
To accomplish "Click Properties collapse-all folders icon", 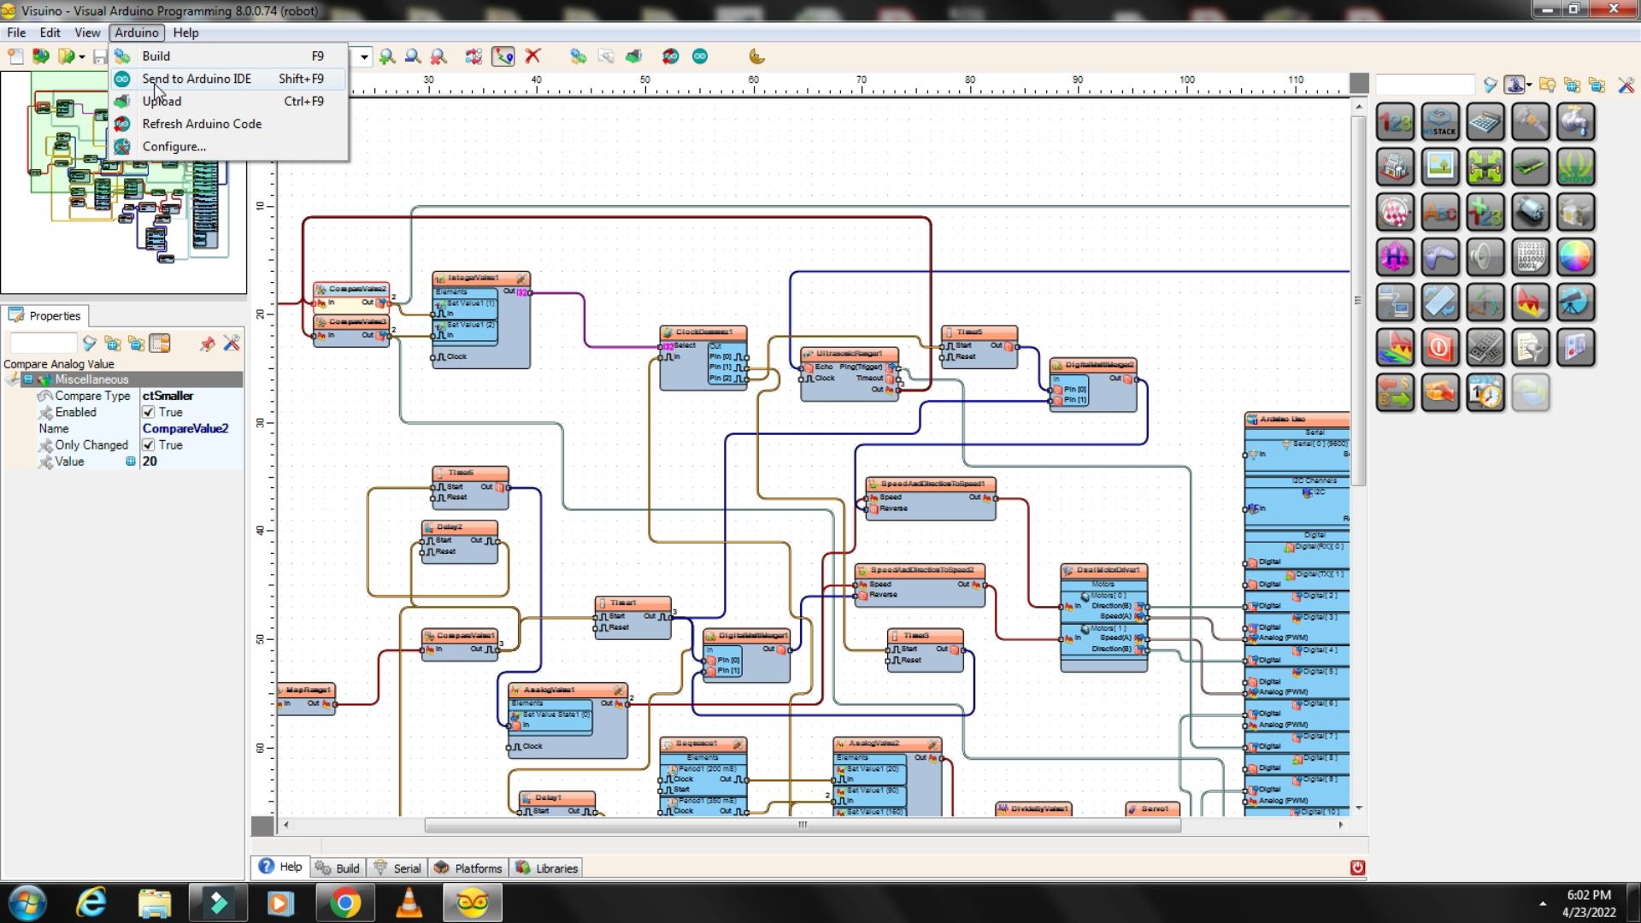I will pos(136,344).
